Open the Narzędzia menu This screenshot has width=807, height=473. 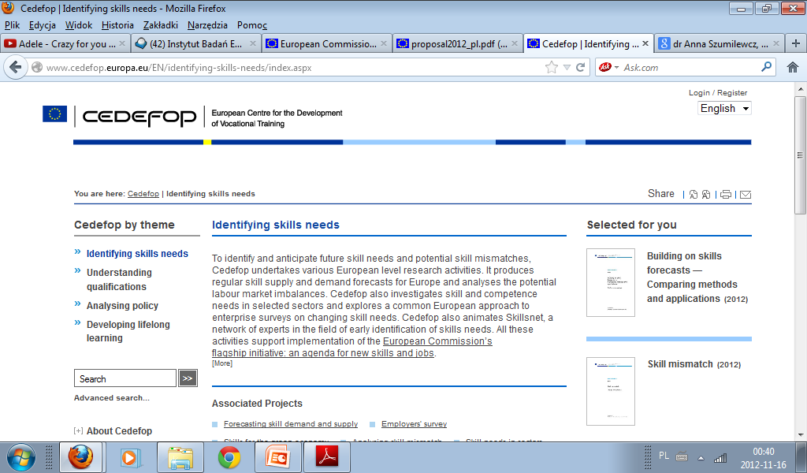point(207,25)
